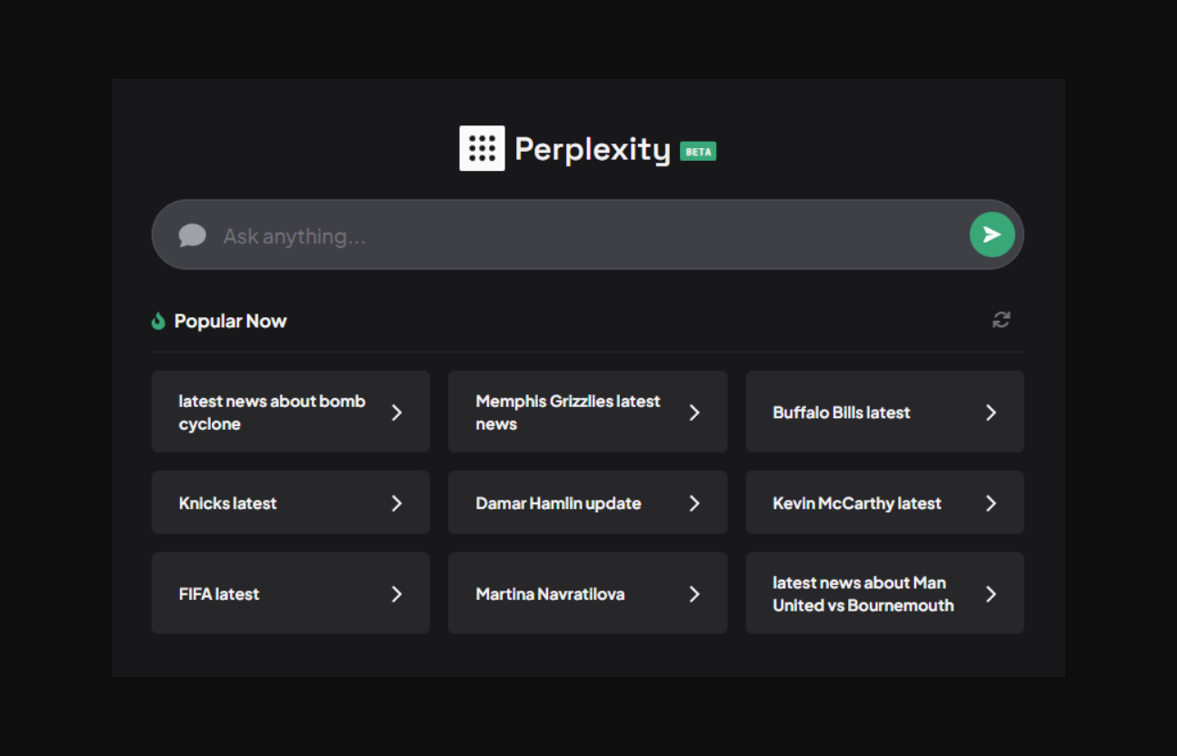Open the Buffalo Bills latest card
1177x756 pixels.
(x=883, y=412)
